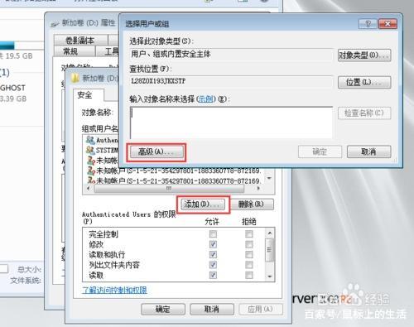Click the Remove 删除(R) button
This screenshot has width=414, height=327.
(x=252, y=204)
